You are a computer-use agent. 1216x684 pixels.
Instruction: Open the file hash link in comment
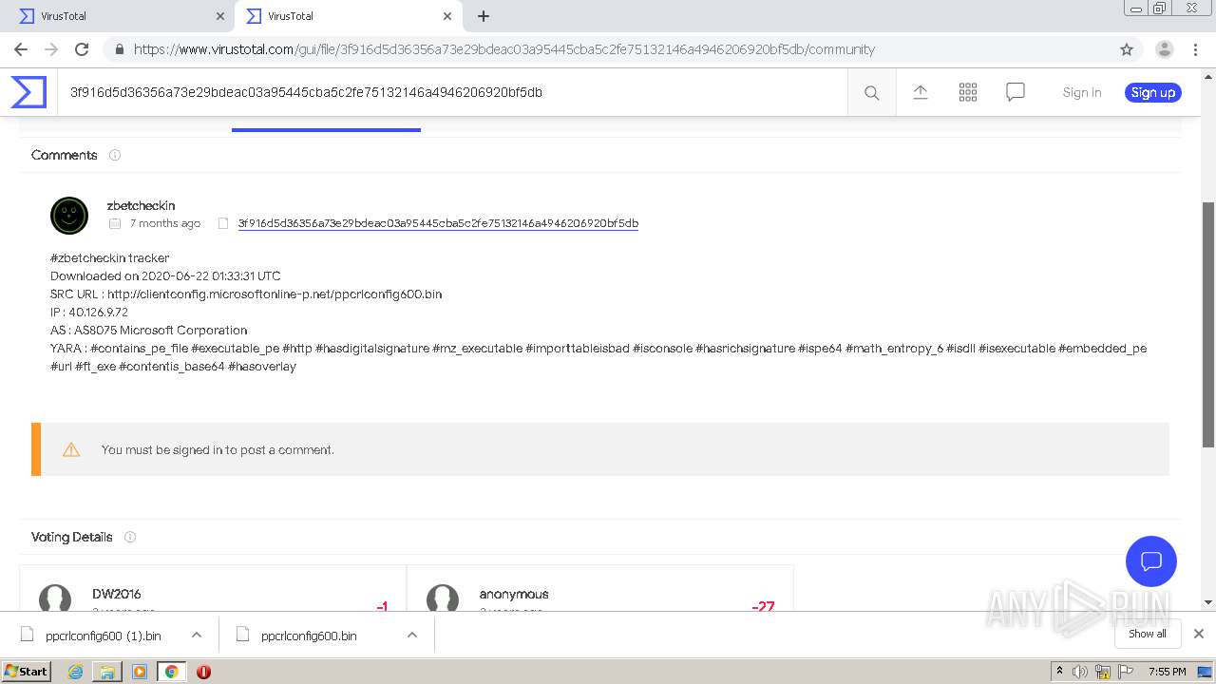coord(438,223)
